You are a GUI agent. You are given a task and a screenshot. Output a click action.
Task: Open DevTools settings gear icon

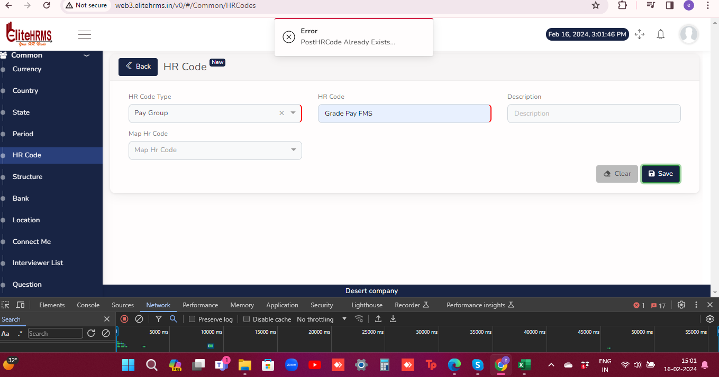[681, 305]
